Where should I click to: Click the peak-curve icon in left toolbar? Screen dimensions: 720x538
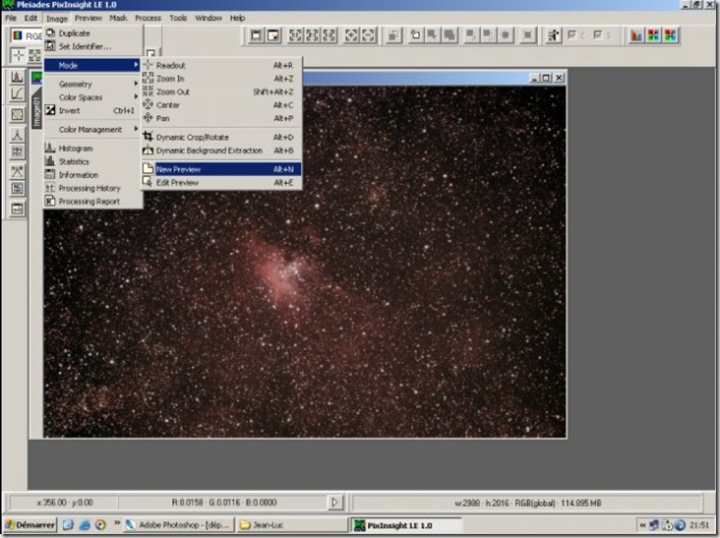pyautogui.click(x=17, y=134)
